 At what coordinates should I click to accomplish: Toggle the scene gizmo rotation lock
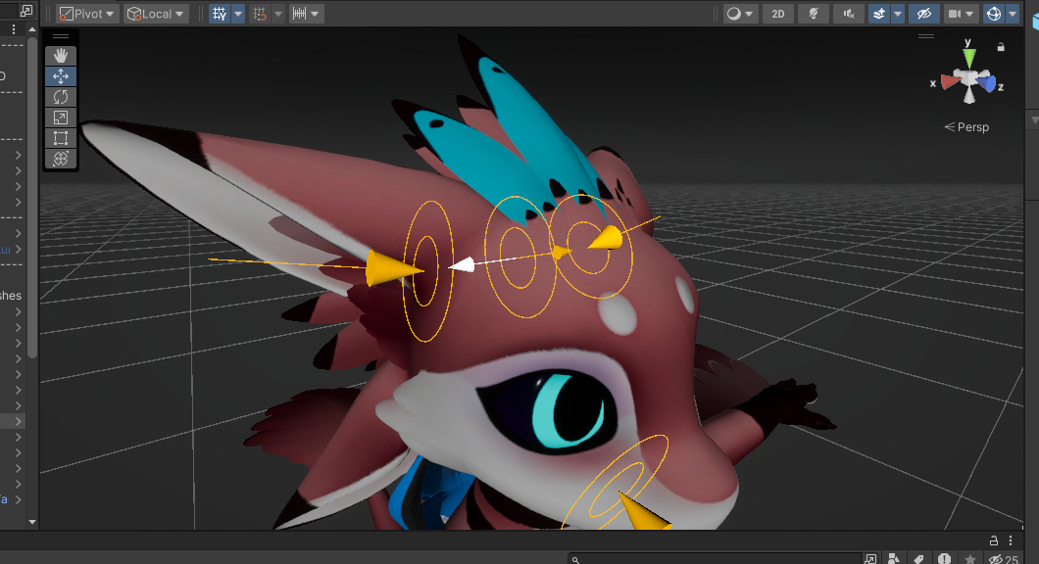click(x=1001, y=46)
